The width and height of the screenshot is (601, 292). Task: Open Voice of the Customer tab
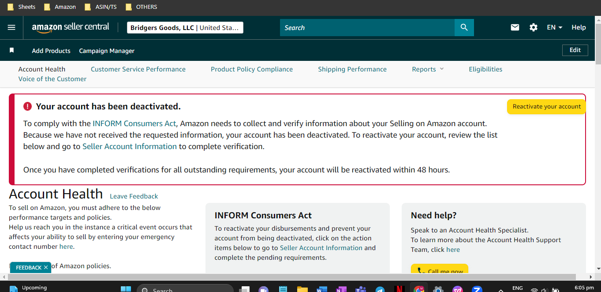click(52, 79)
